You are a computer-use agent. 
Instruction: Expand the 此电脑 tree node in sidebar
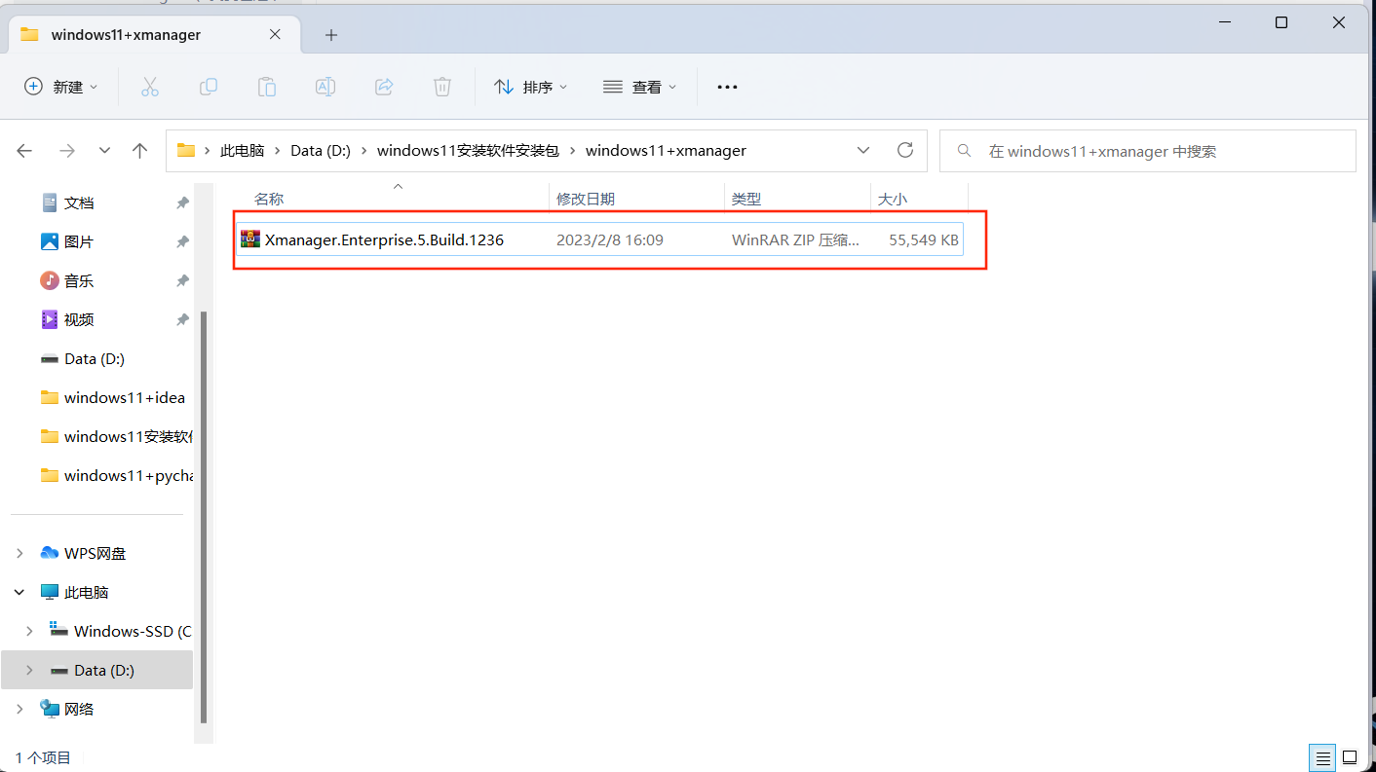pyautogui.click(x=19, y=591)
